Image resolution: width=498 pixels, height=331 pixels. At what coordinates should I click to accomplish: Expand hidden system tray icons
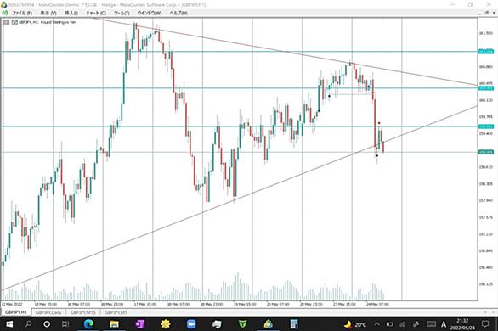(377, 324)
